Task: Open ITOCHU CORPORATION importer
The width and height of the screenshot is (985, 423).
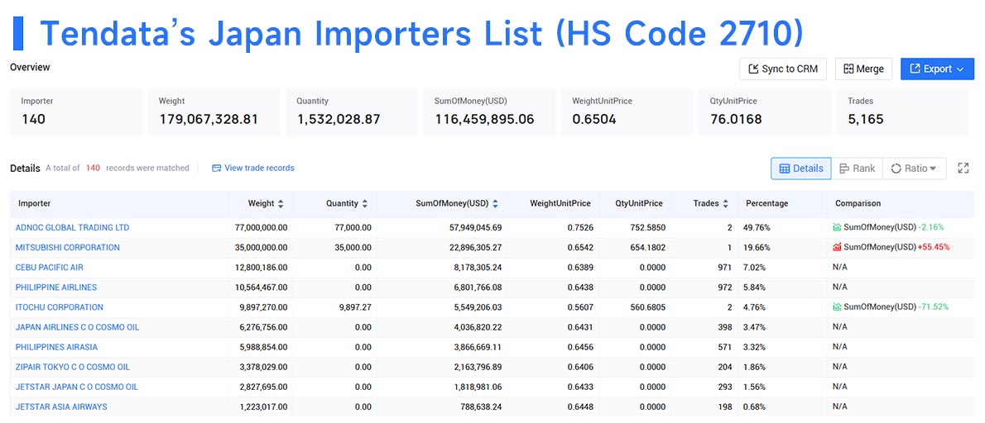Action: pos(59,307)
